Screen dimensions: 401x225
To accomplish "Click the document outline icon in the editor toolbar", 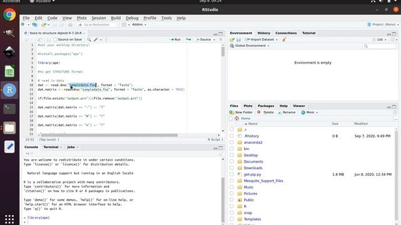I will [x=221, y=39].
